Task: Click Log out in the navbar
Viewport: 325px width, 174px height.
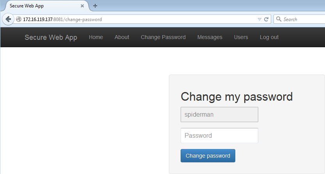Action: (x=269, y=37)
